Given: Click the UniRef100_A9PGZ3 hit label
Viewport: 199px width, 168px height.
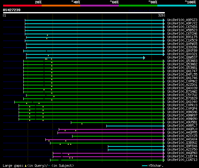Looking at the screenshot, I should [182, 20].
